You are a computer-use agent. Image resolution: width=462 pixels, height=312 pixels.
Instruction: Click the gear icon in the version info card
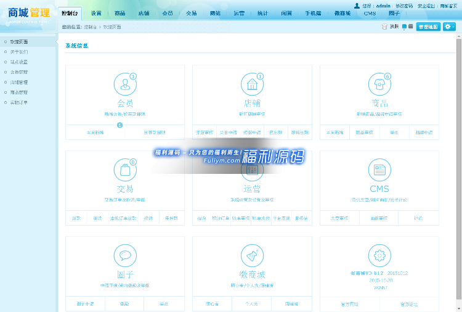[x=379, y=255]
